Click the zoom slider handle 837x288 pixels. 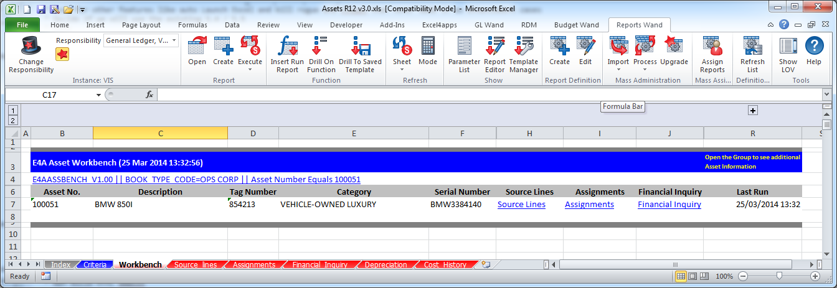pyautogui.click(x=778, y=276)
